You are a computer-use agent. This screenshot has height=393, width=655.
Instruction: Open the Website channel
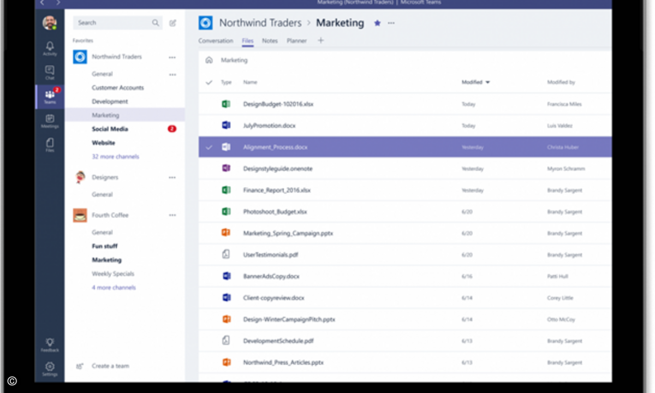[x=103, y=143]
